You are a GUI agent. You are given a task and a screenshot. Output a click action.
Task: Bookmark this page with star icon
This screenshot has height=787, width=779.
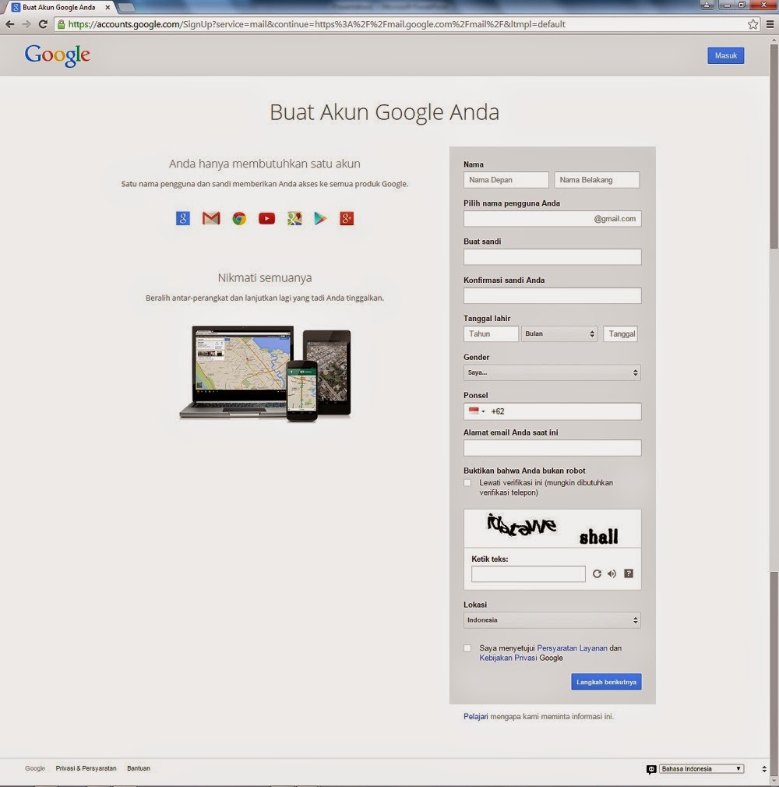[x=753, y=24]
